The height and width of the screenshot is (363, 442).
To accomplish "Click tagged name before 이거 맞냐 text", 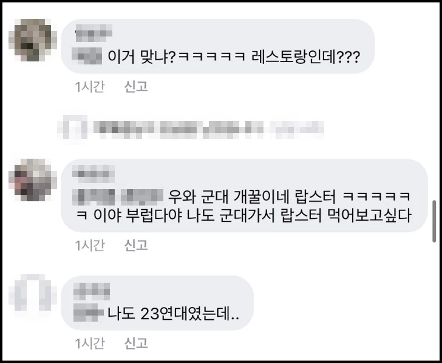I will [x=87, y=56].
